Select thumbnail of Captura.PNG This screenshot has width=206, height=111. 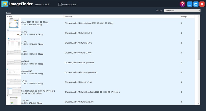point(14,72)
